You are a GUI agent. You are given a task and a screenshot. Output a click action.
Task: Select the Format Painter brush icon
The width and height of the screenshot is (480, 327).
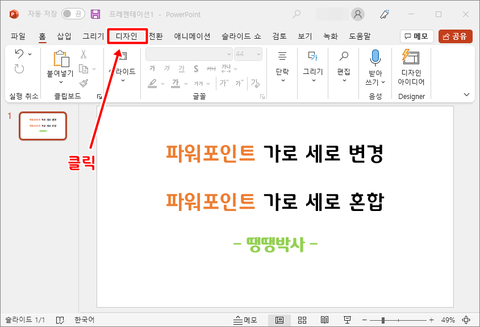point(84,83)
